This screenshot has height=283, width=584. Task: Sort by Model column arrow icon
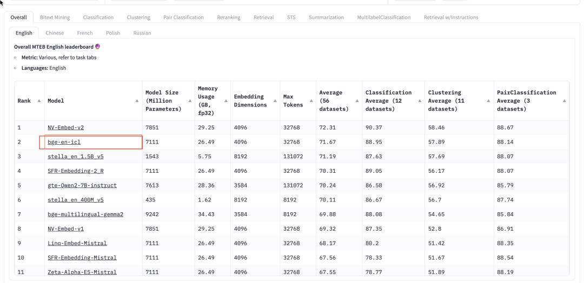pos(137,101)
